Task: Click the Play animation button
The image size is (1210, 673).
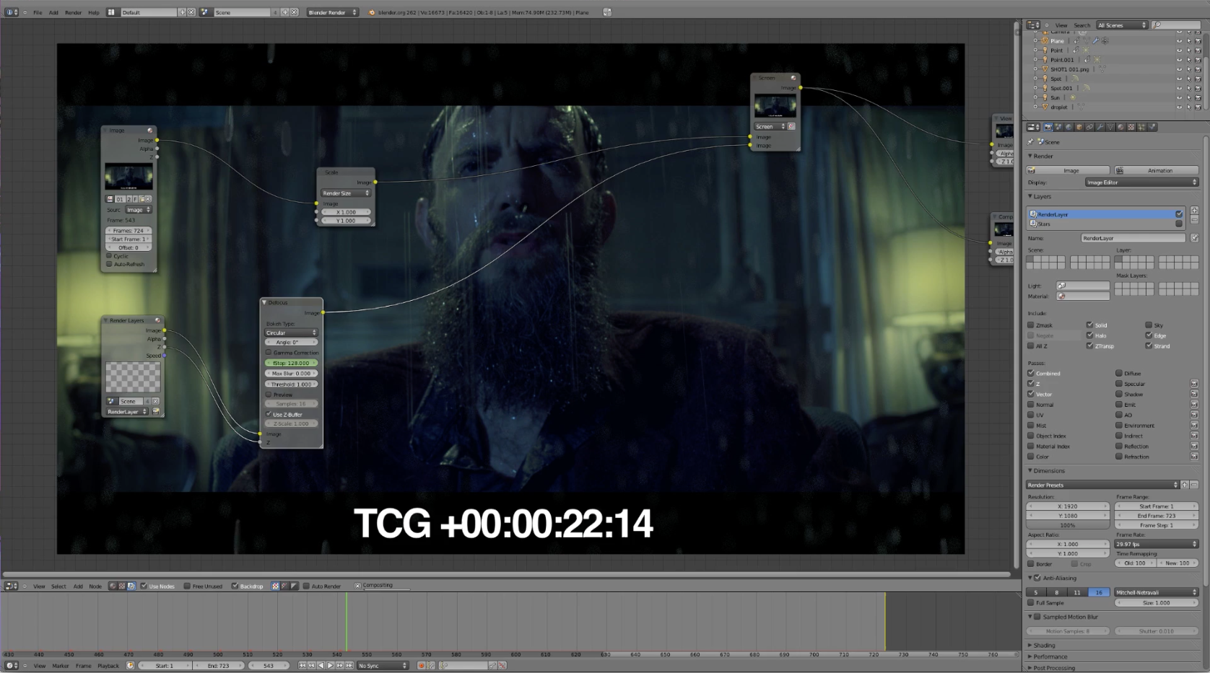Action: (330, 665)
